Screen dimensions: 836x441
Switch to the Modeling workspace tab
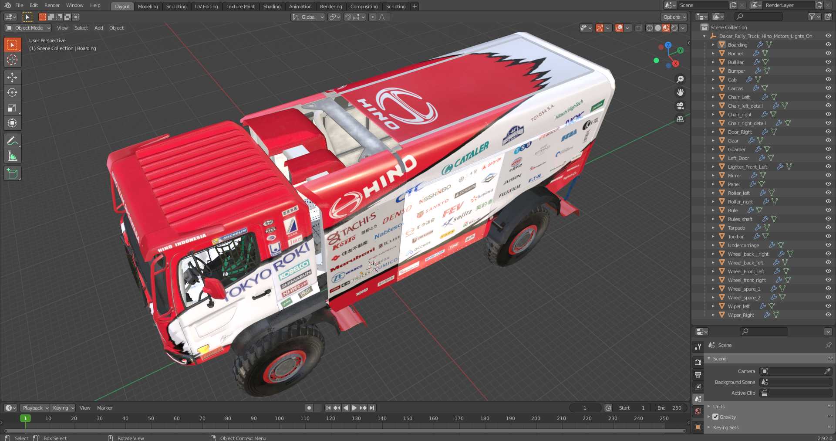148,7
